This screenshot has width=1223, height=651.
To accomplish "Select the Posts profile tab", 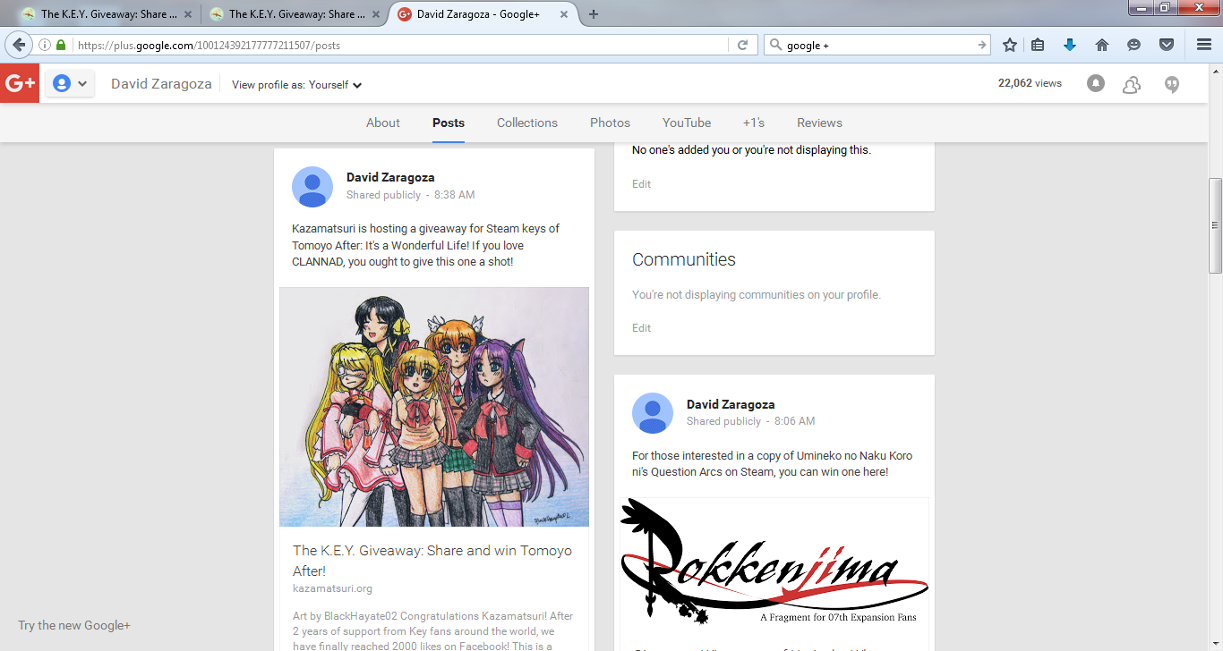I will [449, 123].
